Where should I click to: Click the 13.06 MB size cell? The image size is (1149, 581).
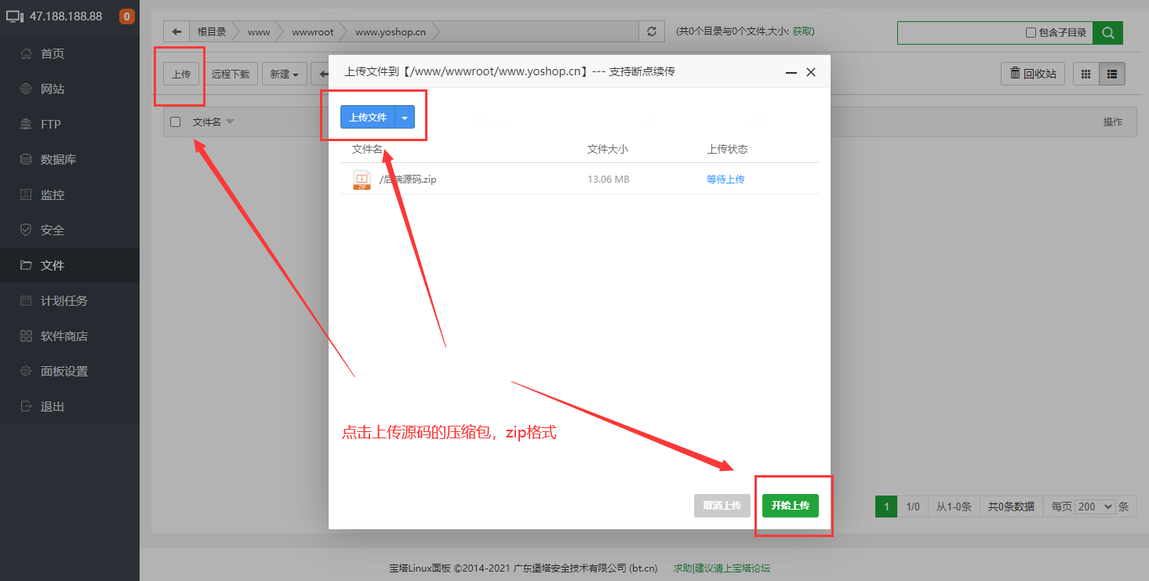609,180
